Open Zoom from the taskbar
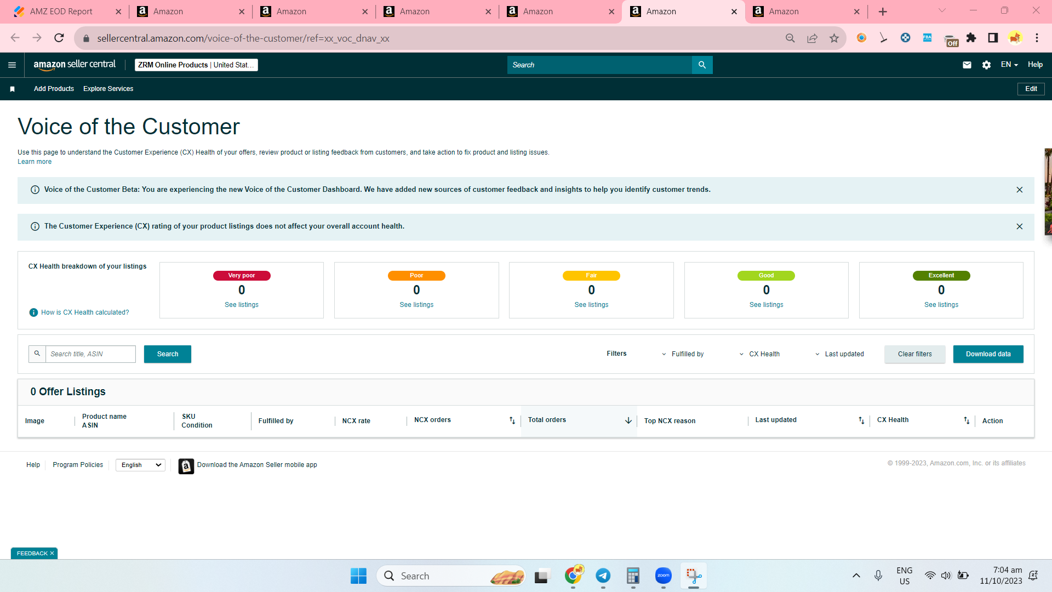The image size is (1052, 592). 663,576
